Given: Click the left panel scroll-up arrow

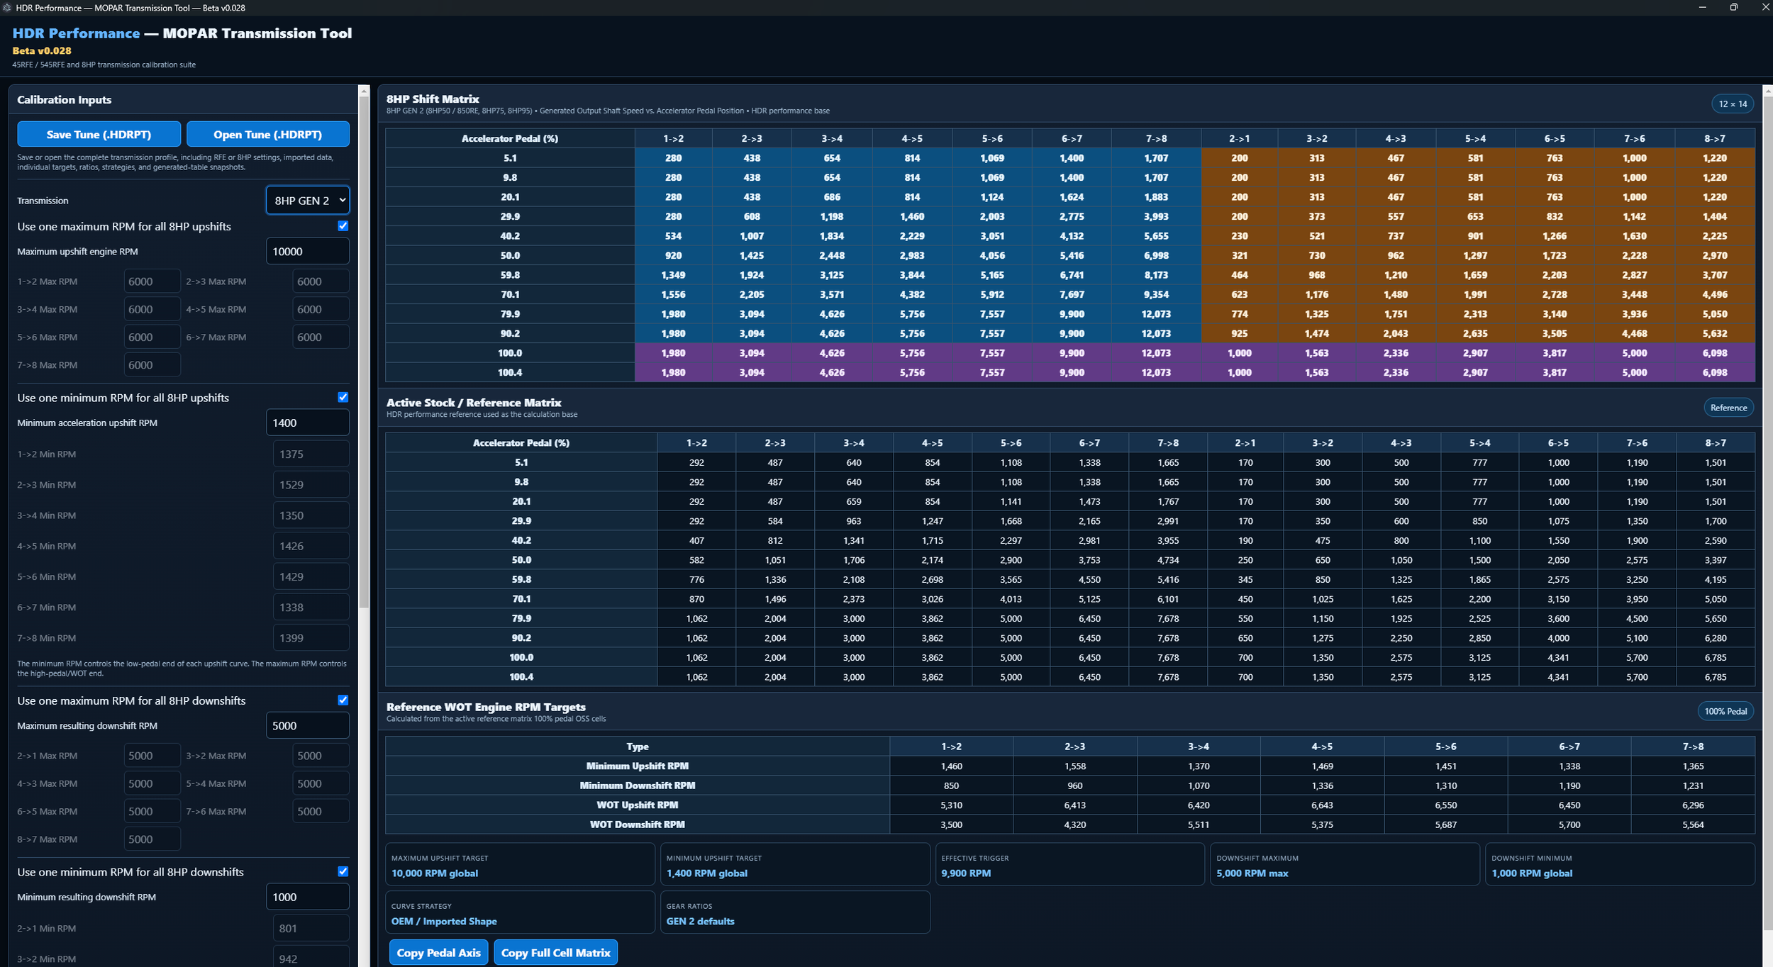Looking at the screenshot, I should (364, 91).
